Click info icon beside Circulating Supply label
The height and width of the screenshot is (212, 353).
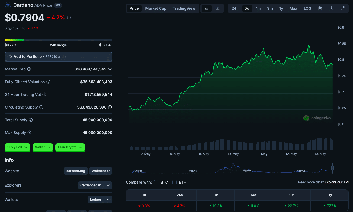[41, 107]
